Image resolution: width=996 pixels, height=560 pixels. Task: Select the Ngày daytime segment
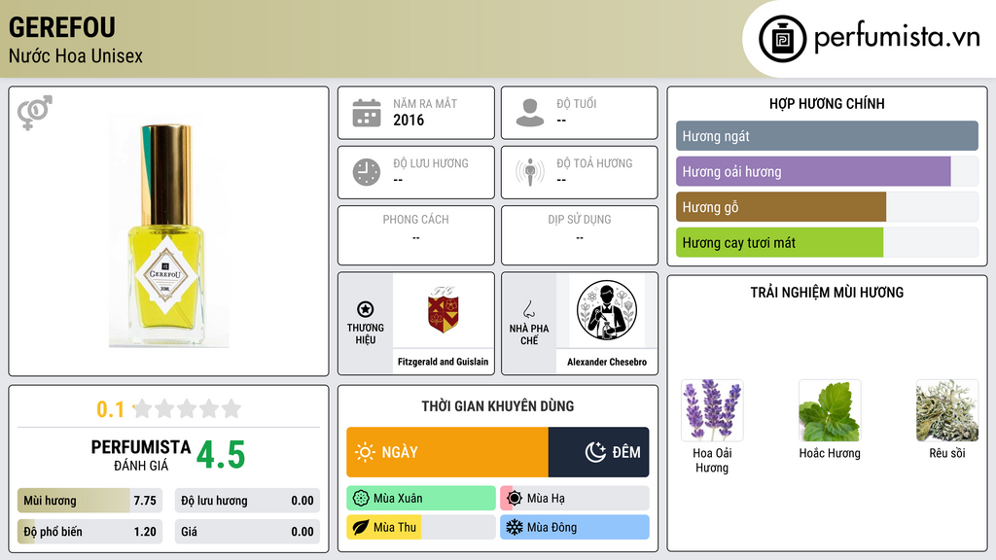click(447, 452)
